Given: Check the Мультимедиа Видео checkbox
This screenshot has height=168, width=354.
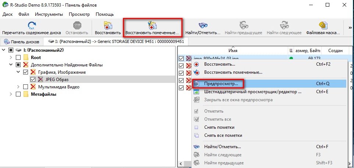Looking at the screenshot, I should click(x=25, y=87).
